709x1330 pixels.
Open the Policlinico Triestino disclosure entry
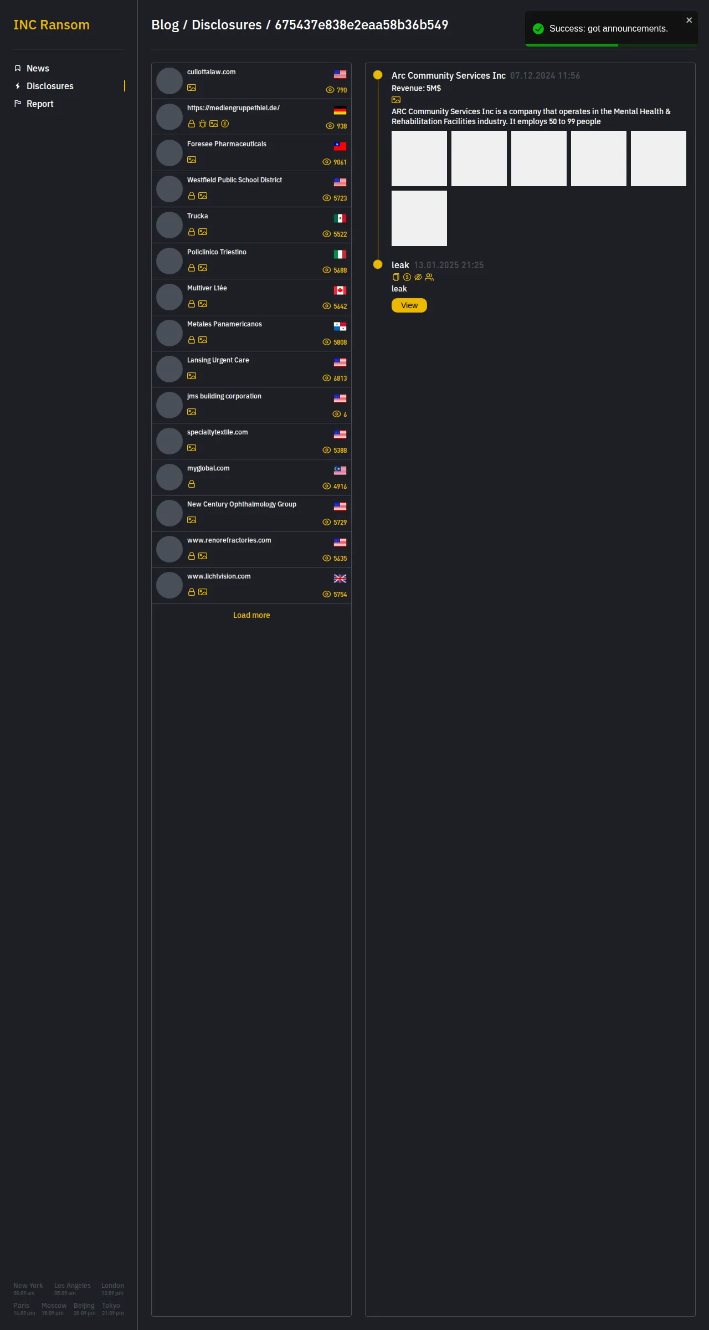(x=251, y=261)
